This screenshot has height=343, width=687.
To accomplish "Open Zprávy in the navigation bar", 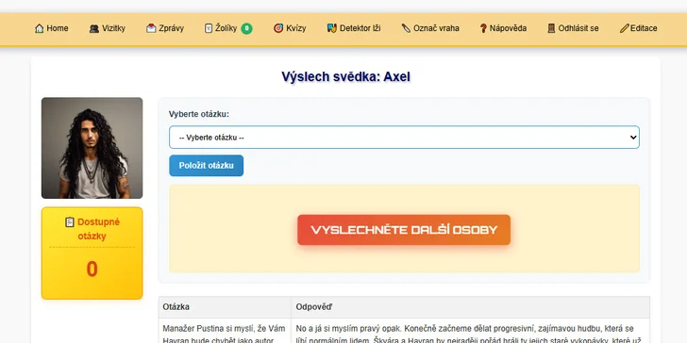I will 165,28.
